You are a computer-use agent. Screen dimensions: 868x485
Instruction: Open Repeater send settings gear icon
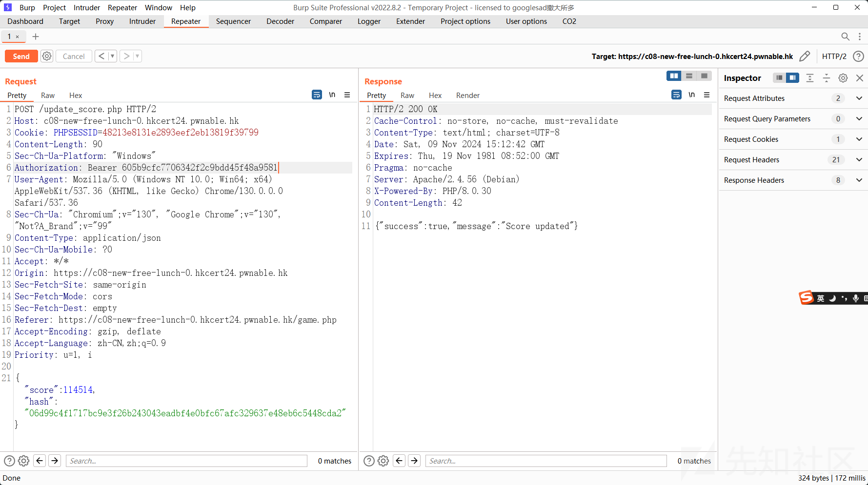(x=47, y=56)
